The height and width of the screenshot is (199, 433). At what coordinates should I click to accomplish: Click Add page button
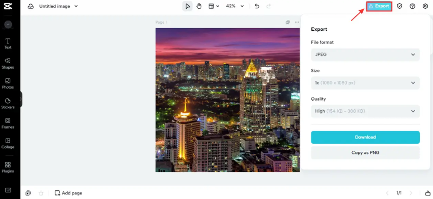(68, 193)
